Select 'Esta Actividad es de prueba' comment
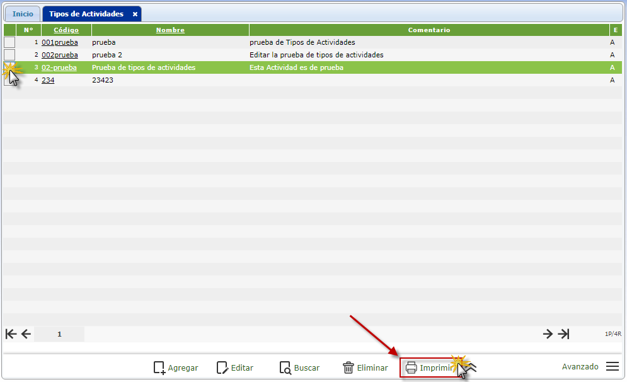The width and height of the screenshot is (627, 382). coord(296,67)
